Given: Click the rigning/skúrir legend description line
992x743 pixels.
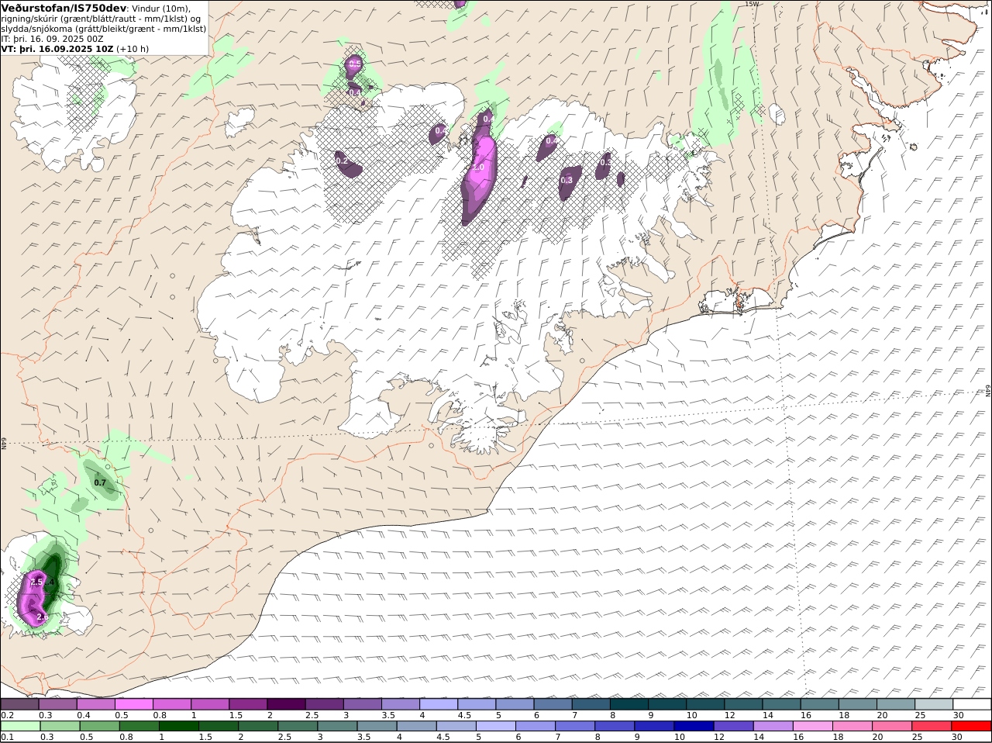Looking at the screenshot, I should click(x=101, y=19).
